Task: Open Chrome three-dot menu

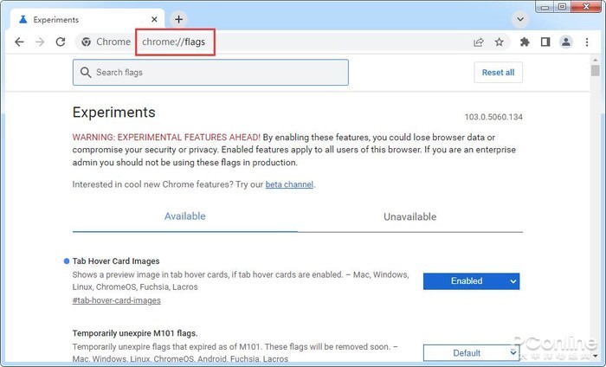Action: [587, 42]
